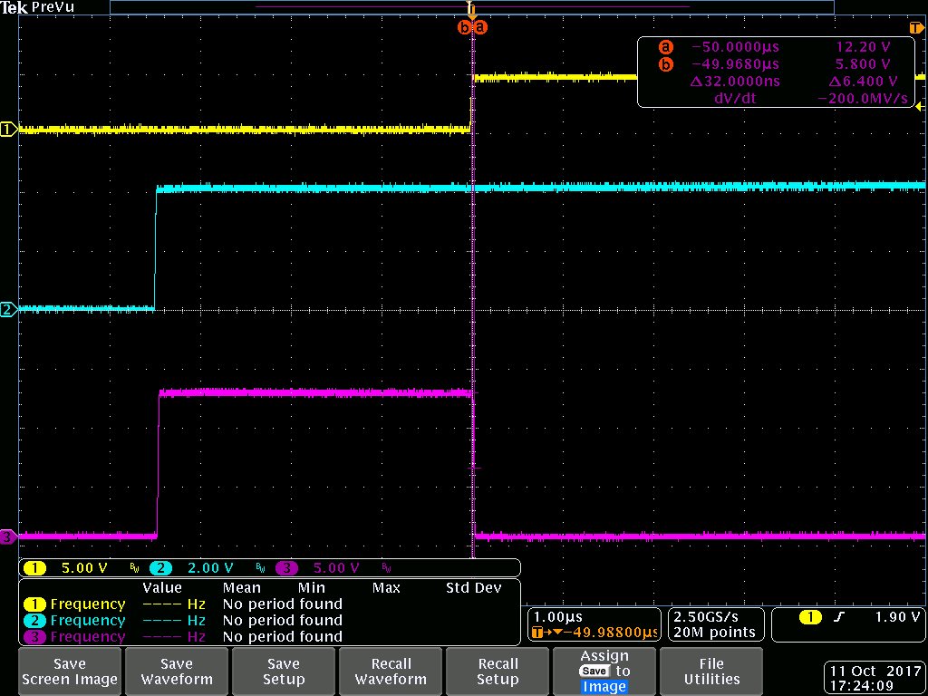Viewport: 928px width, 696px height.
Task: Click the Std Dev column header
Action: (473, 587)
